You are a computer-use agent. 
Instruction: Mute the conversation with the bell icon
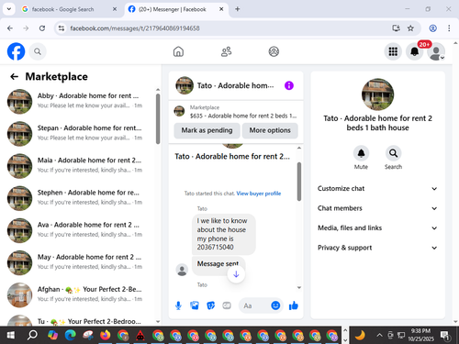pyautogui.click(x=361, y=153)
